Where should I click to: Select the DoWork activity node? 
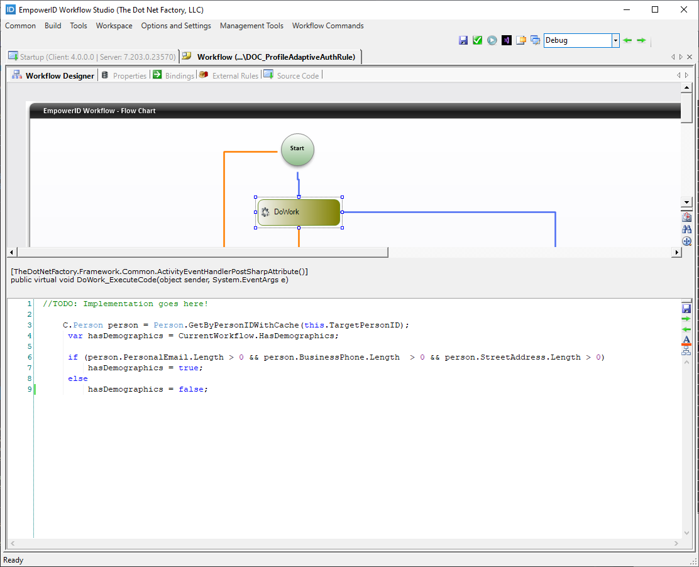click(x=299, y=212)
